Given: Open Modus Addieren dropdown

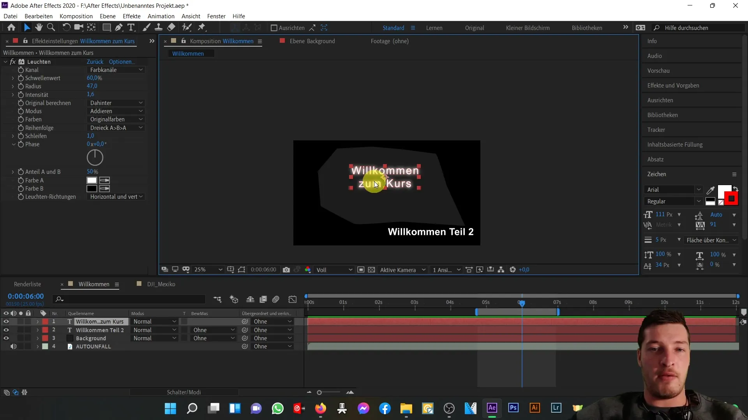Looking at the screenshot, I should [116, 111].
